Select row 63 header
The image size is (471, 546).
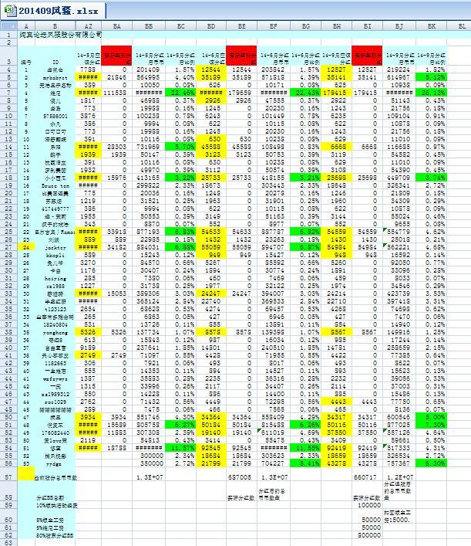tap(8, 542)
